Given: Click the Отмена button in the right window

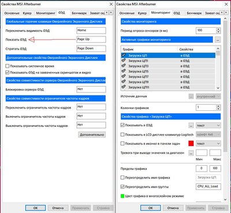Looking at the screenshot, I should (173, 208).
